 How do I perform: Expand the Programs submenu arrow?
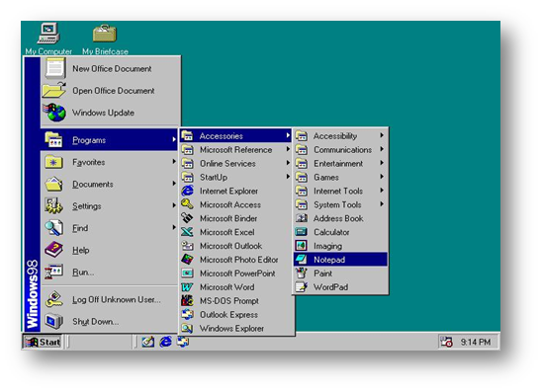pos(174,140)
